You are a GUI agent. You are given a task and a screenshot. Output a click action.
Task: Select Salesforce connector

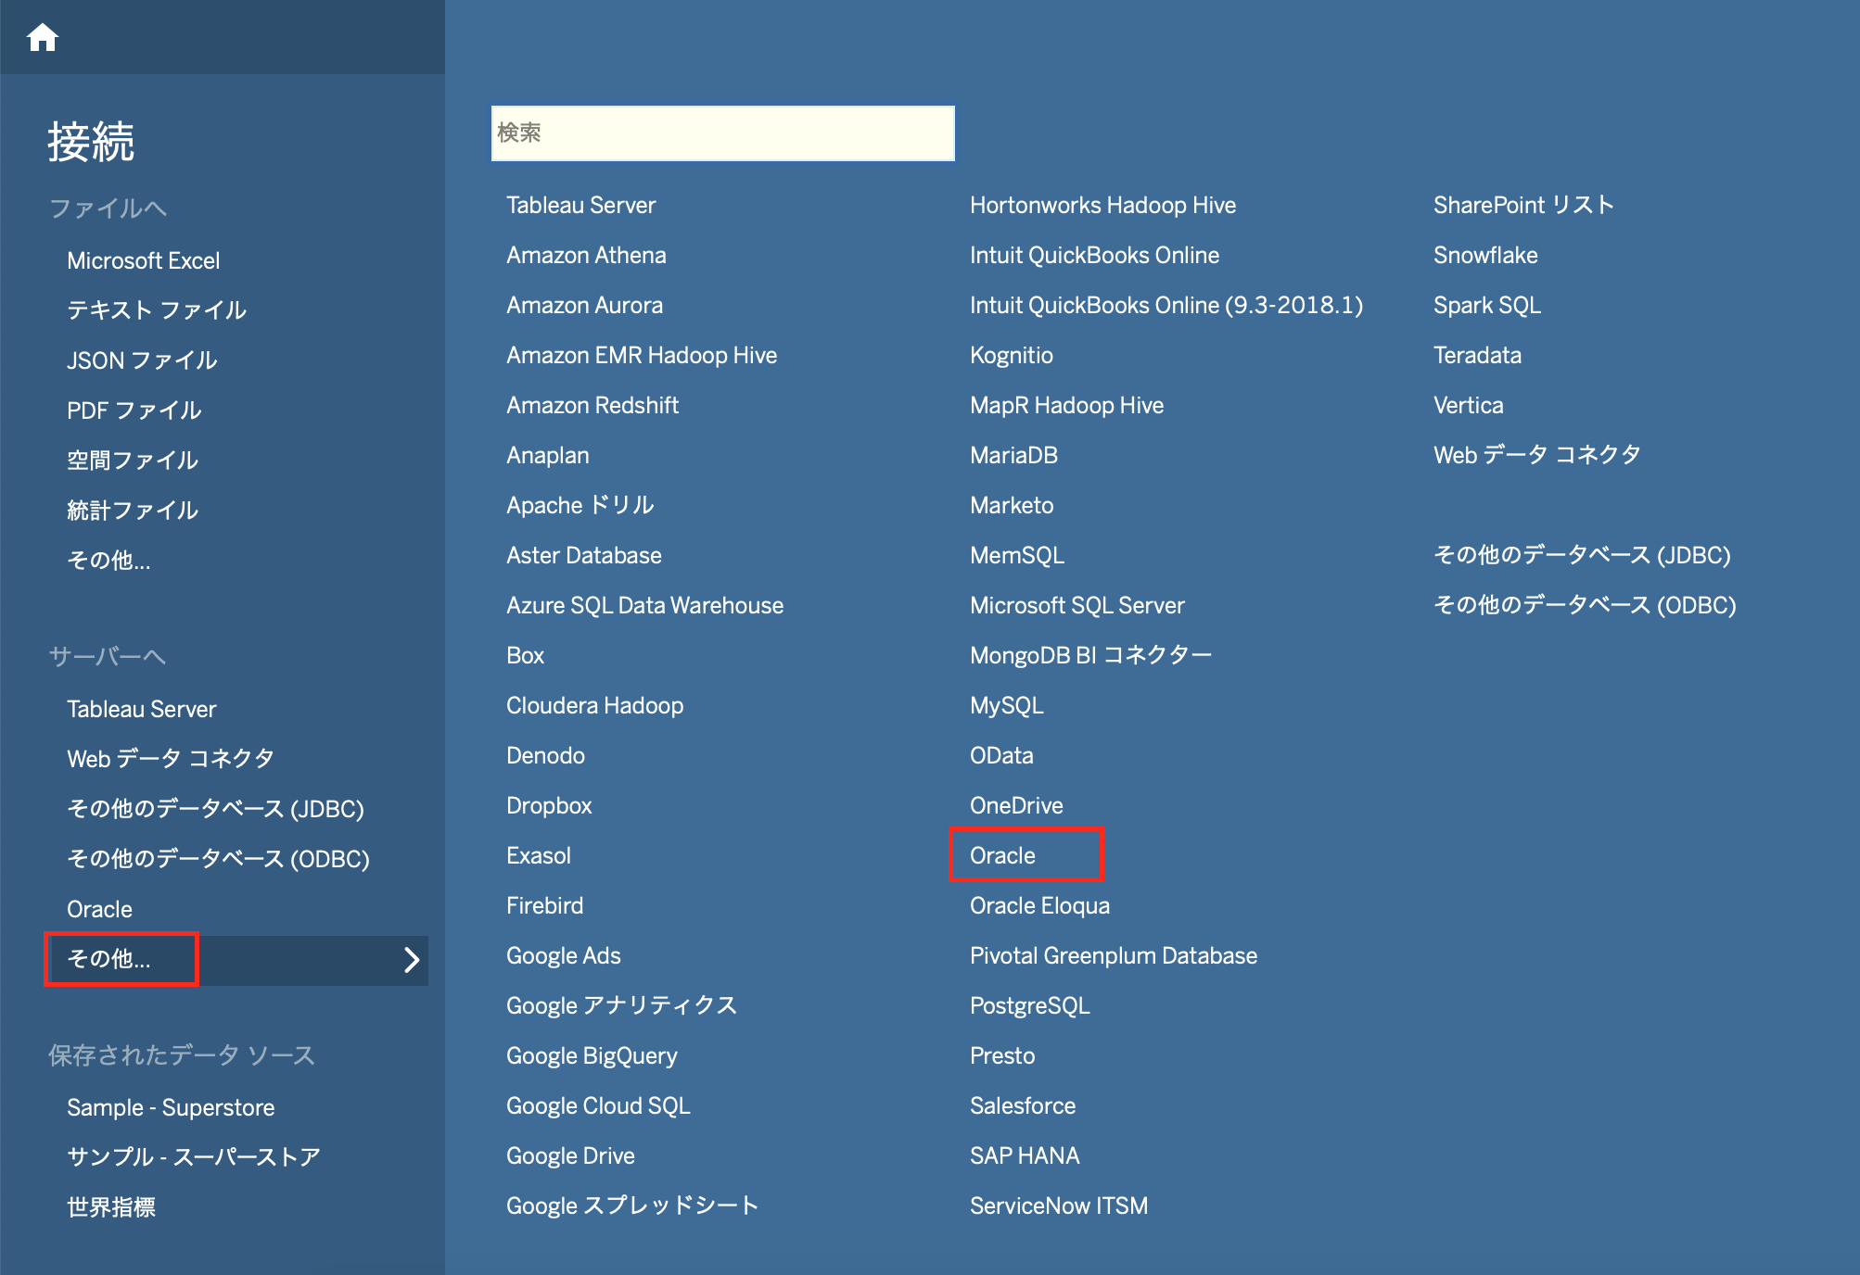1022,1106
